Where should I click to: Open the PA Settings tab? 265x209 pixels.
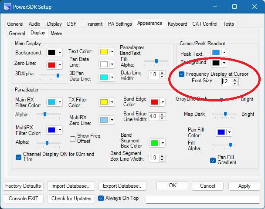click(x=120, y=24)
